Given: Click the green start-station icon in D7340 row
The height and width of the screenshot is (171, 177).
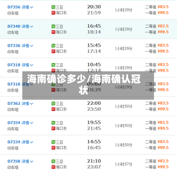Looking at the screenshot, I should pyautogui.click(x=53, y=27).
